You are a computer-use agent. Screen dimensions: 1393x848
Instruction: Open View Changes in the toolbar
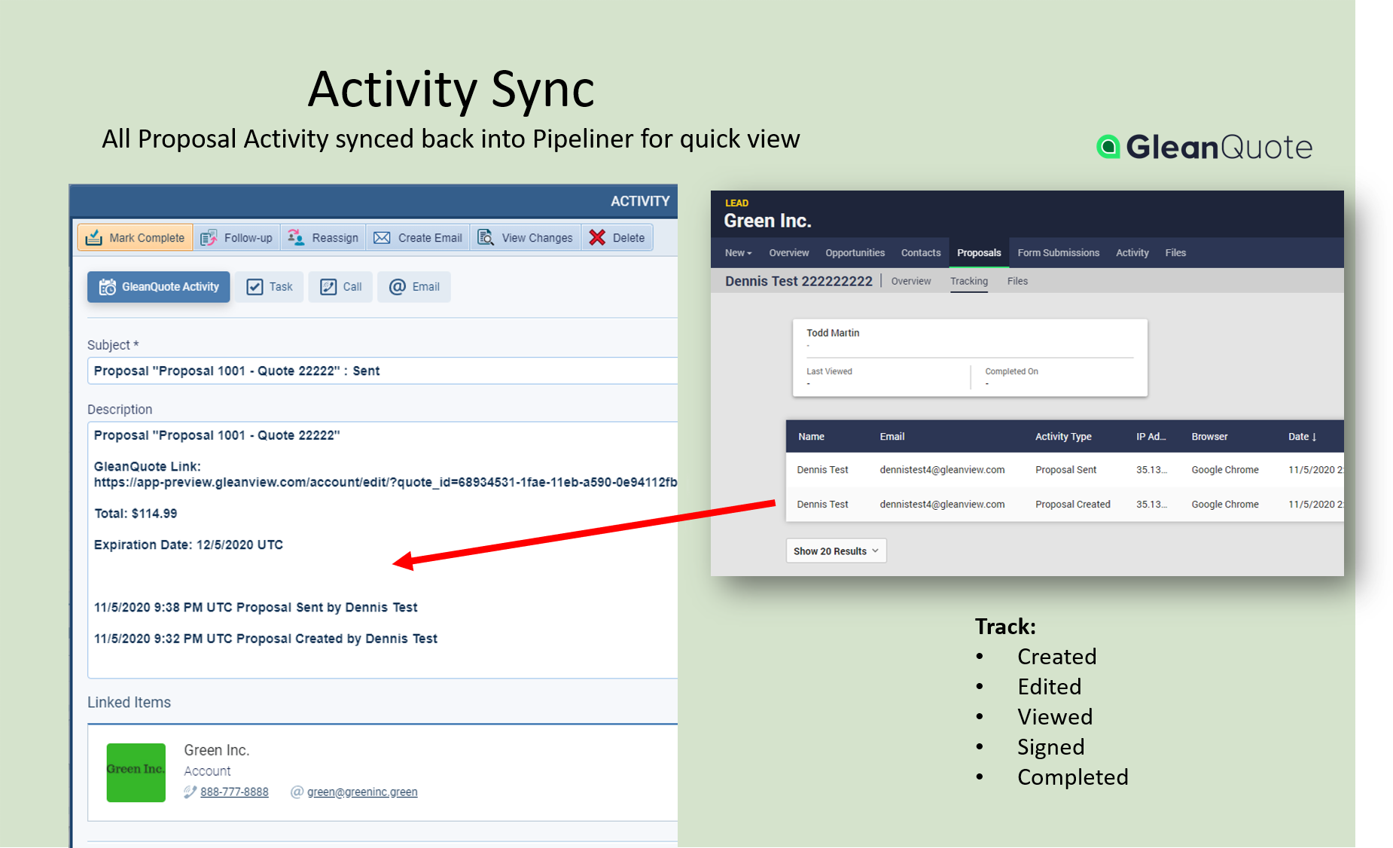coord(526,238)
